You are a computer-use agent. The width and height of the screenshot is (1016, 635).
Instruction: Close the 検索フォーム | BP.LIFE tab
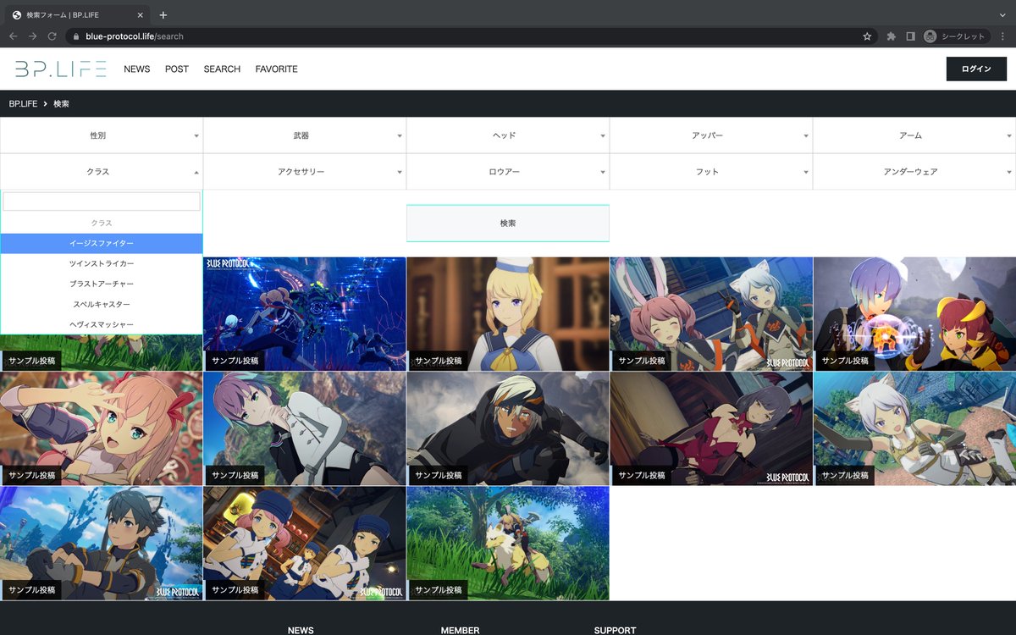pos(140,14)
